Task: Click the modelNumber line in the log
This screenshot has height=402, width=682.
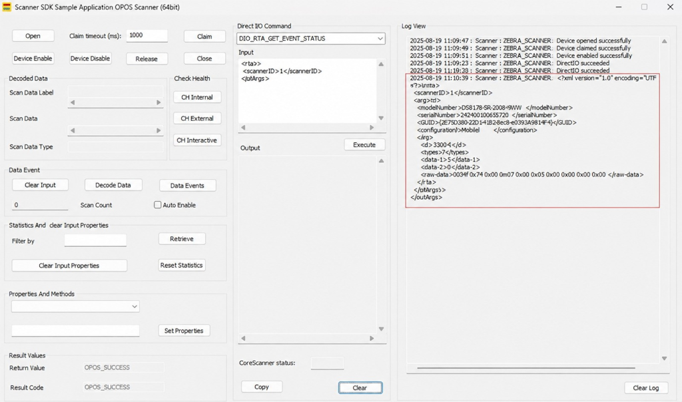Action: coord(495,107)
